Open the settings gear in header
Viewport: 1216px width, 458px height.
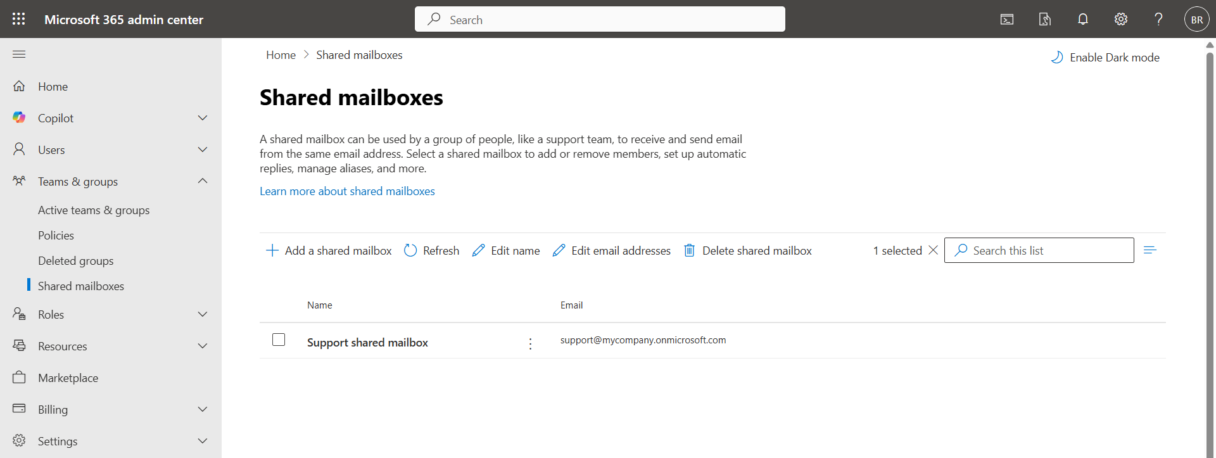pyautogui.click(x=1120, y=20)
